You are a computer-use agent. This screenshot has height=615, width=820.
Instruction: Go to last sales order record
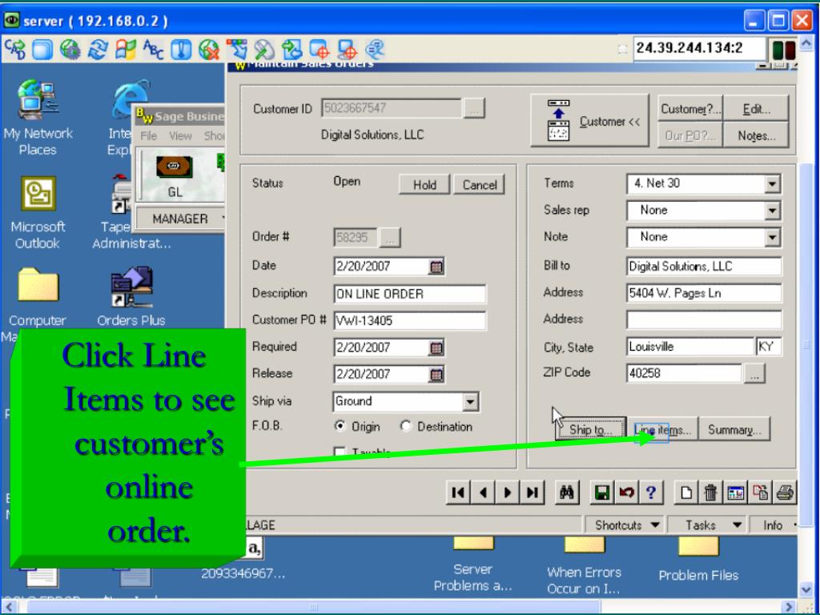pyautogui.click(x=532, y=492)
